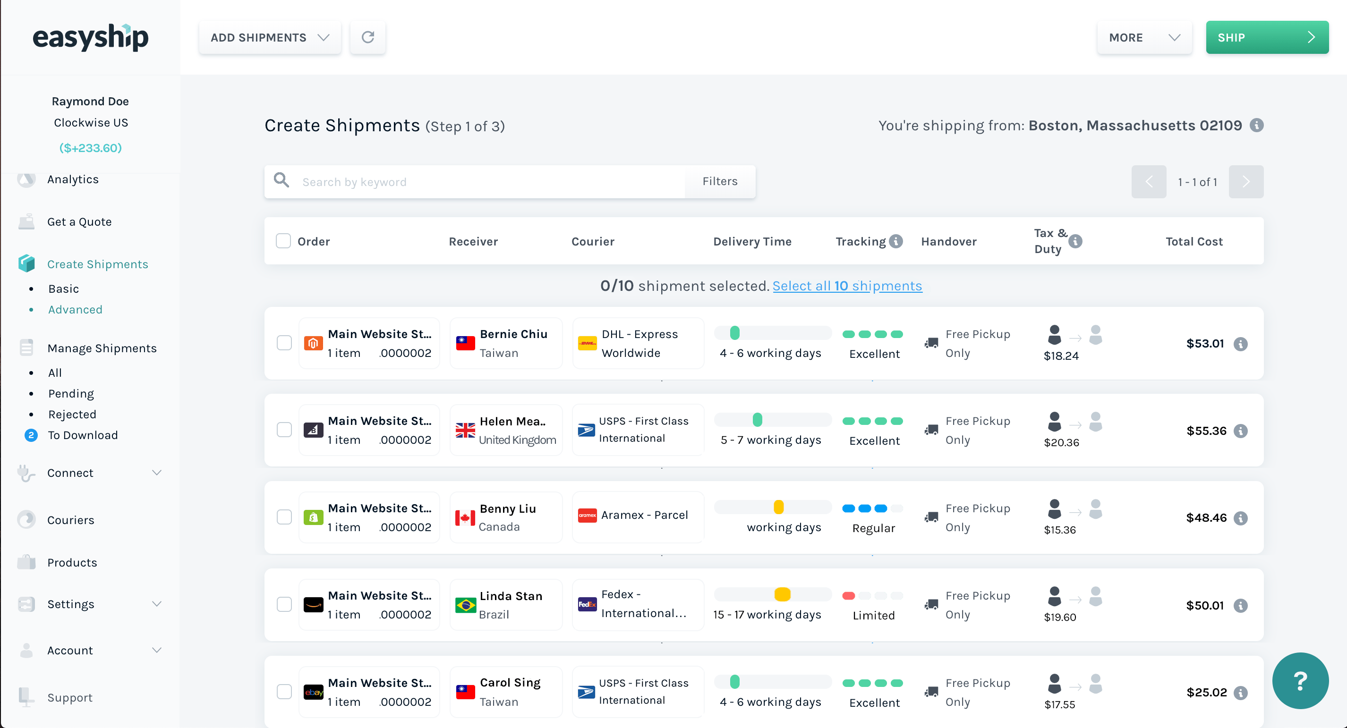Open the Products section
Screen dimensions: 1347x728
click(72, 562)
